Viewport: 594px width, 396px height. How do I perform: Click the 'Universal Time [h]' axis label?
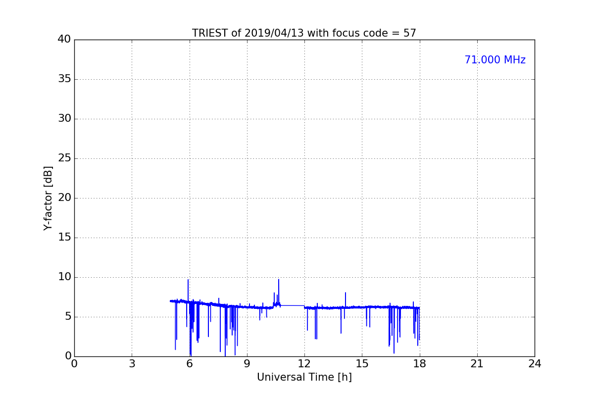pyautogui.click(x=304, y=377)
